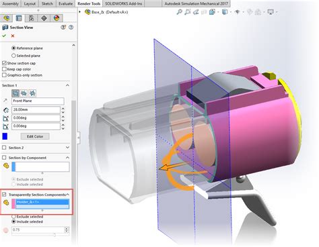Select the first section plane orientation icon
The width and height of the screenshot is (319, 247).
point(15,93)
